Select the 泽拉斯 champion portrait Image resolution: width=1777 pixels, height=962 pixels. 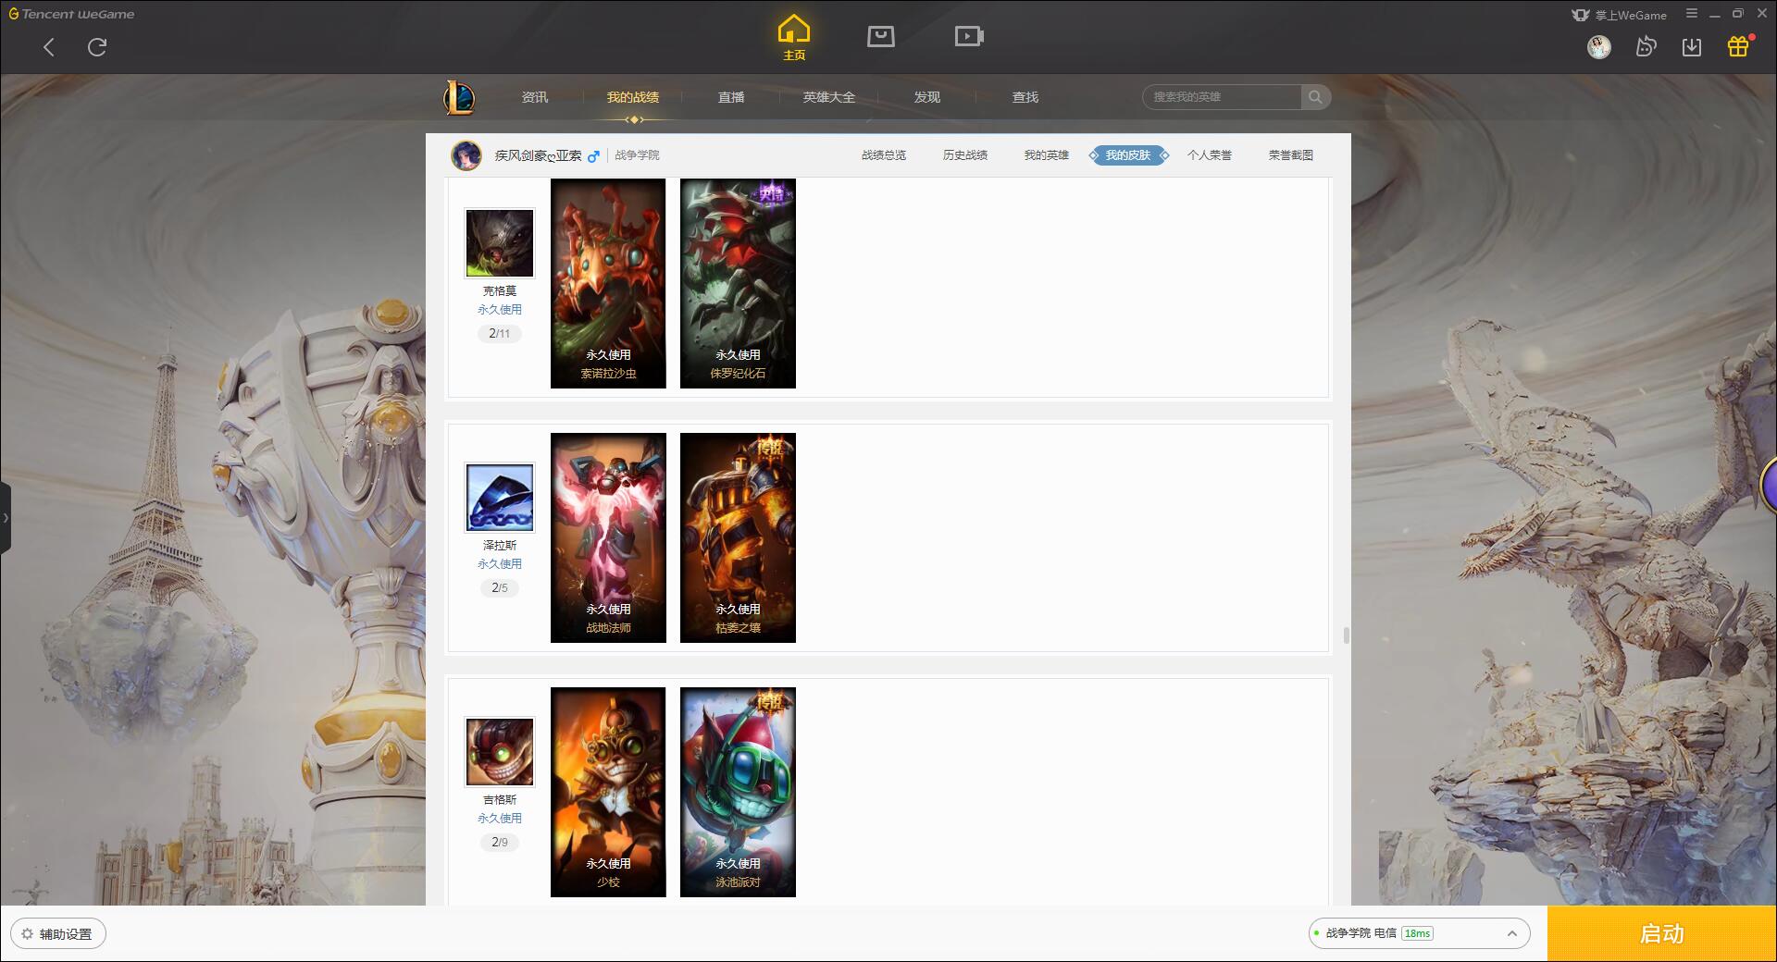pyautogui.click(x=500, y=498)
